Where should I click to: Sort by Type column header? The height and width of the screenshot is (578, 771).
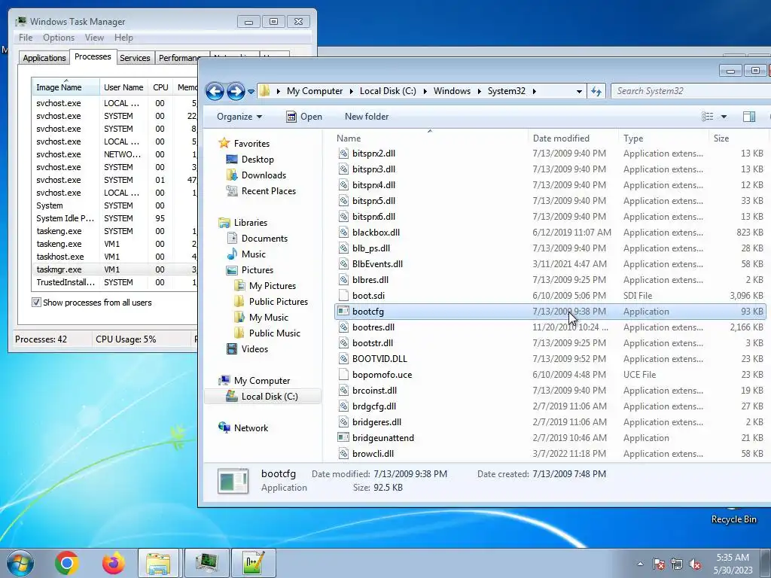click(x=663, y=138)
